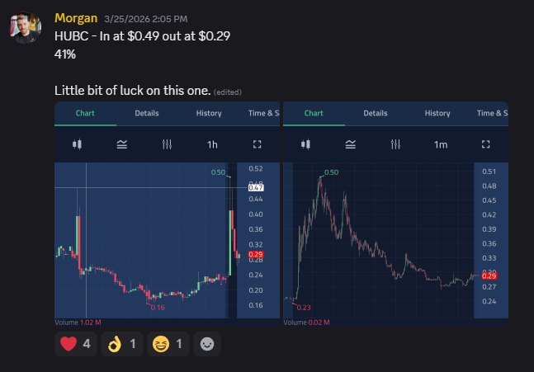
Task: Click the 41% text line
Action: (x=65, y=54)
